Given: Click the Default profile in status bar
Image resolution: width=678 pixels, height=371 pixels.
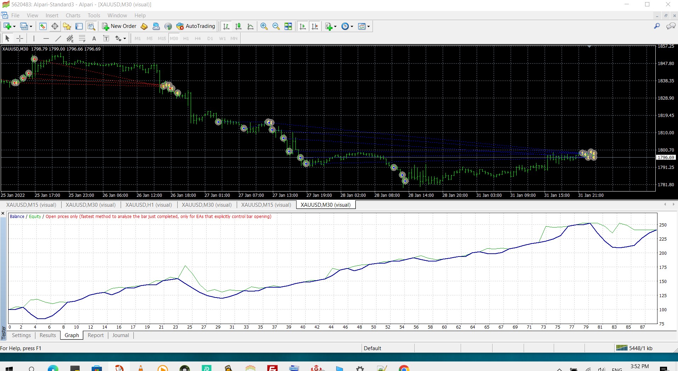Looking at the screenshot, I should tap(372, 348).
